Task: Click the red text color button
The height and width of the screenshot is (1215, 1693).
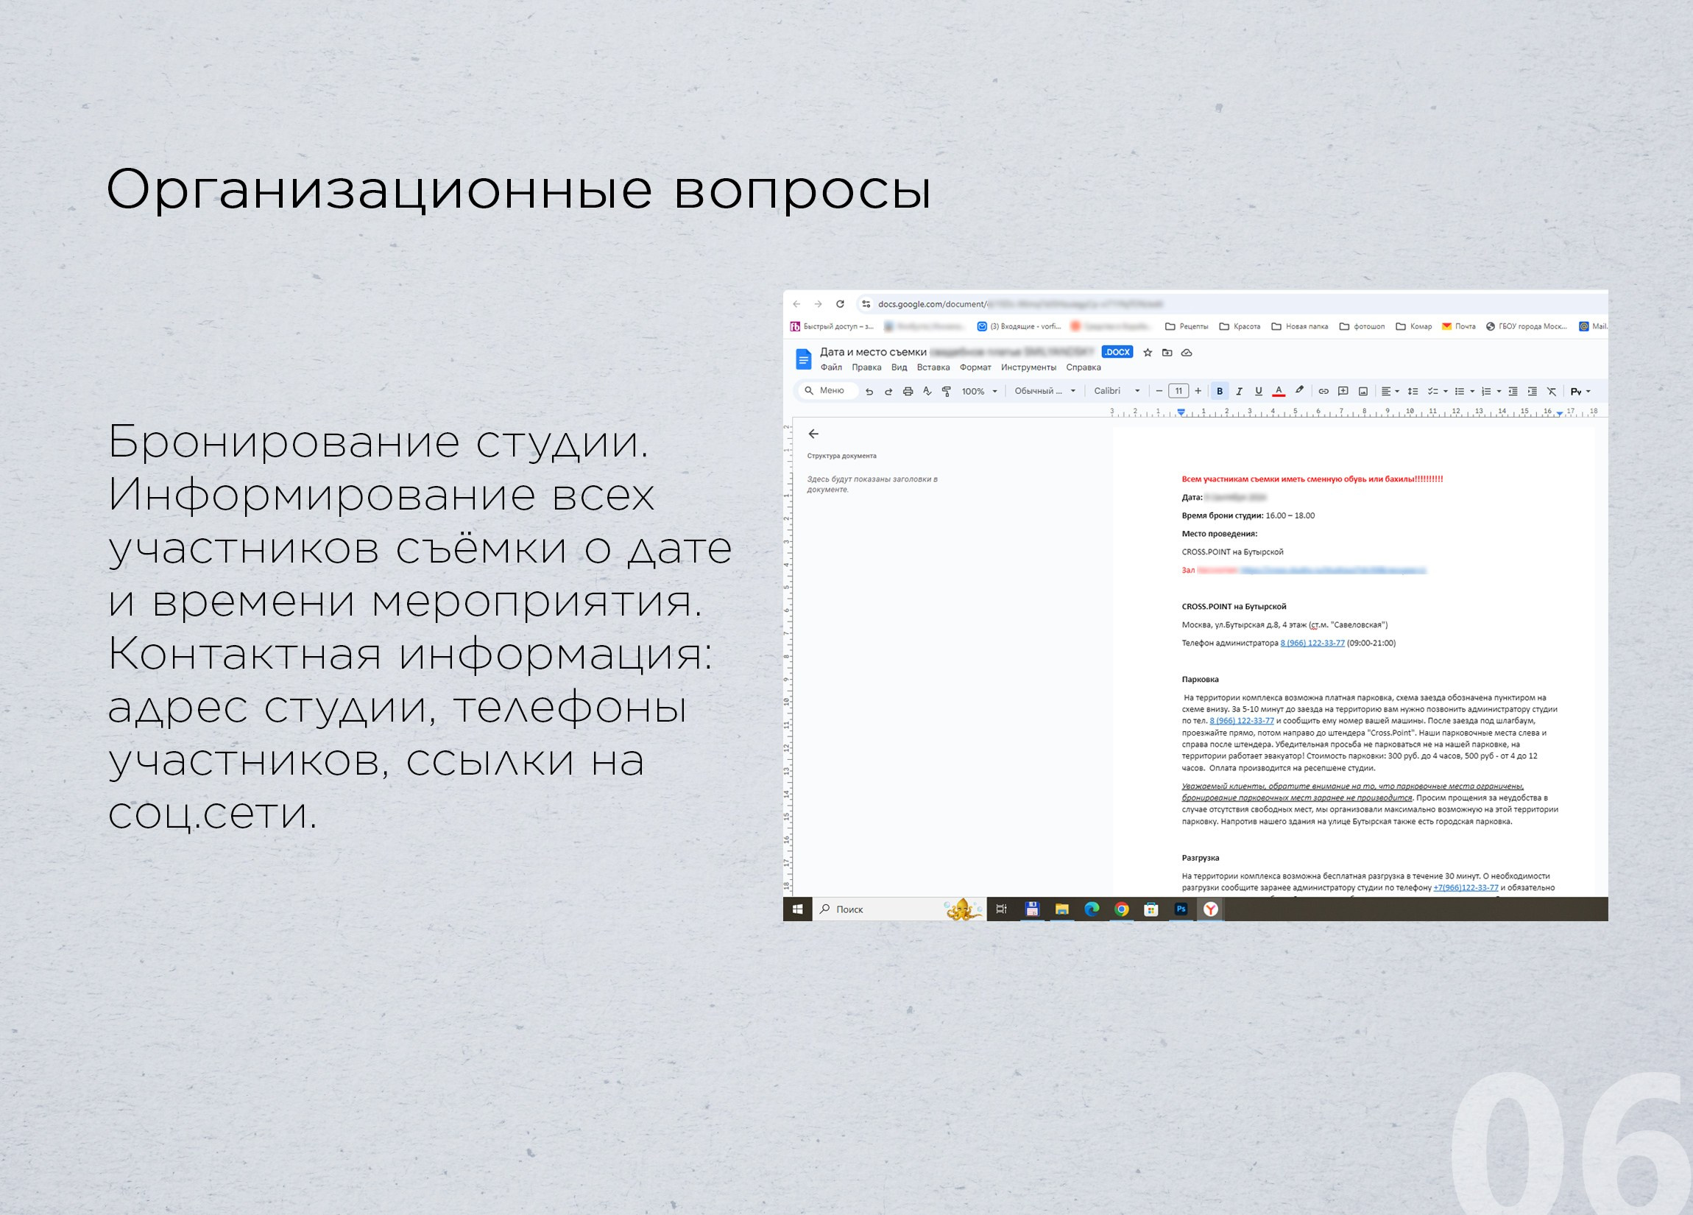Action: point(1279,391)
